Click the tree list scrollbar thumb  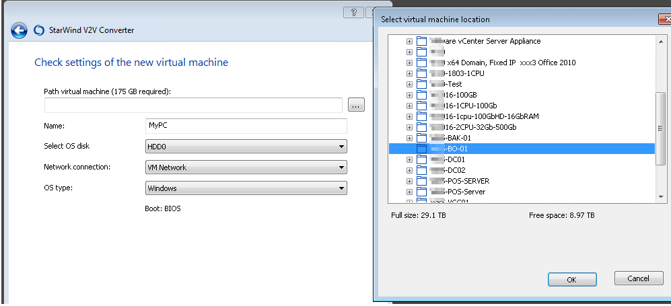pyautogui.click(x=661, y=128)
